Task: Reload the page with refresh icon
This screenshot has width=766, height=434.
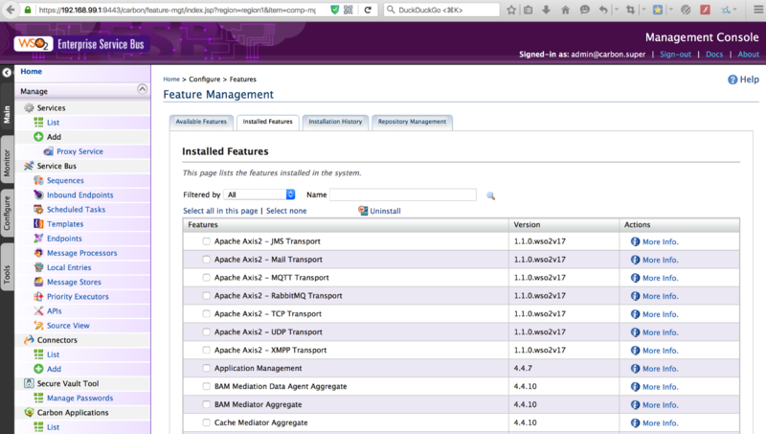Action: click(x=368, y=10)
